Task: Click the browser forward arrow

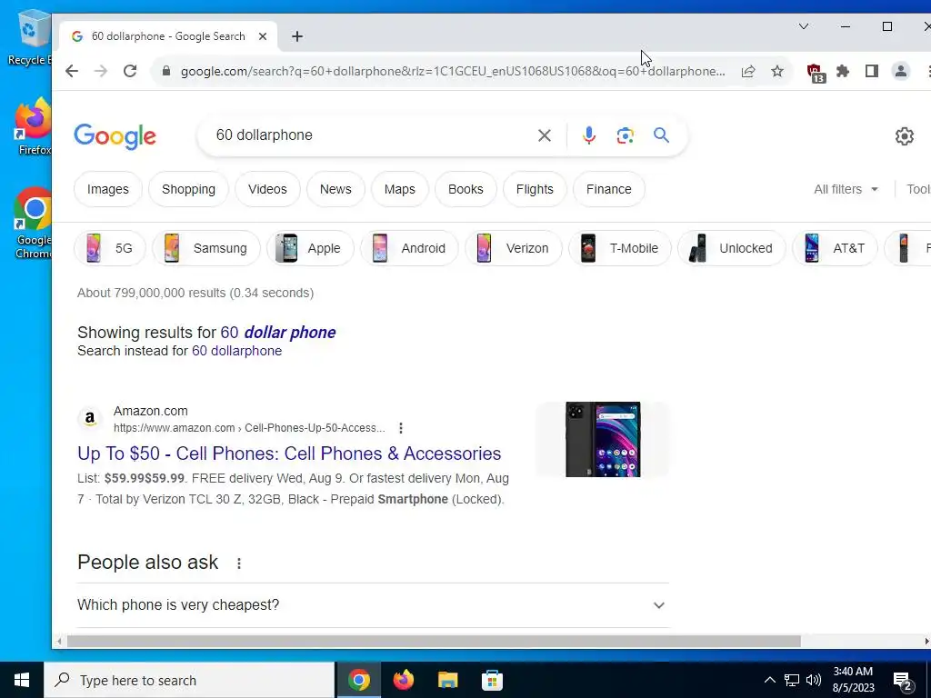Action: (x=101, y=71)
